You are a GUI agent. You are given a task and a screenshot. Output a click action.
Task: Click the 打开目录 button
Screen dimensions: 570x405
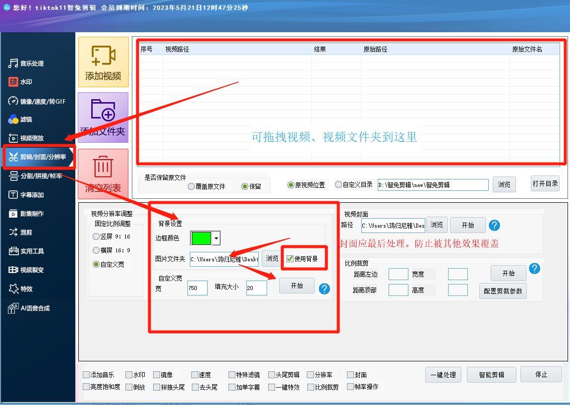pyautogui.click(x=545, y=184)
